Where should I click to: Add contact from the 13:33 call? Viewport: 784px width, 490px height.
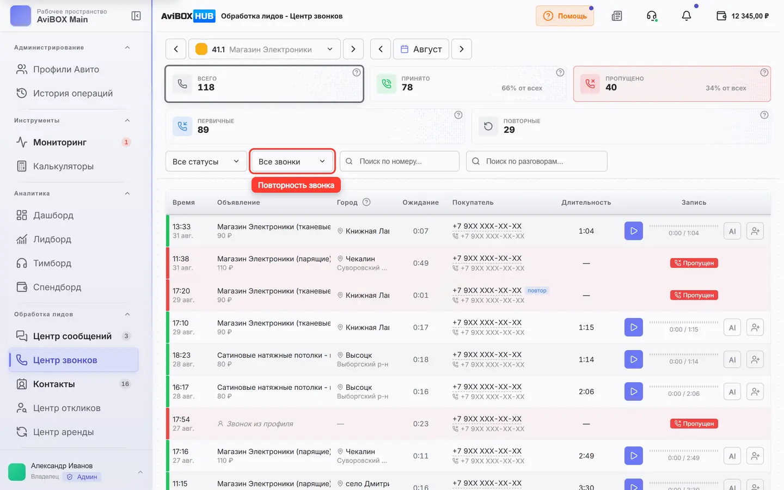pos(755,231)
